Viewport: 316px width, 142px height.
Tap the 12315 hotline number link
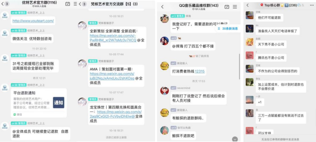[x=200, y=71]
